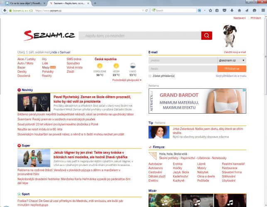Click Linda name day link
The image size is (267, 207).
click(53, 52)
